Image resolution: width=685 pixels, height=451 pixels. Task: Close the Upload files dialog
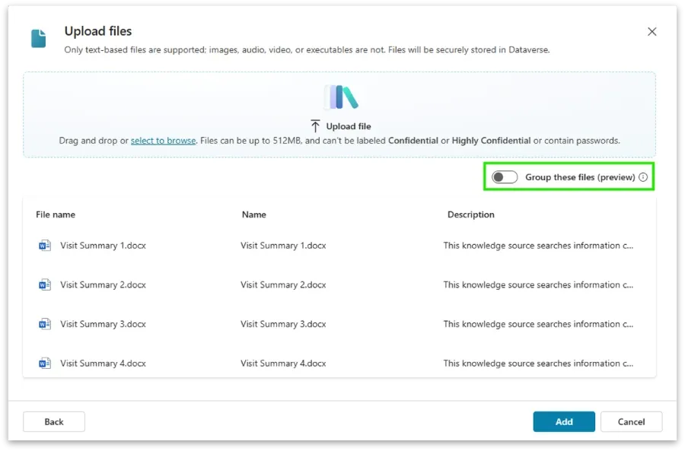coord(652,32)
